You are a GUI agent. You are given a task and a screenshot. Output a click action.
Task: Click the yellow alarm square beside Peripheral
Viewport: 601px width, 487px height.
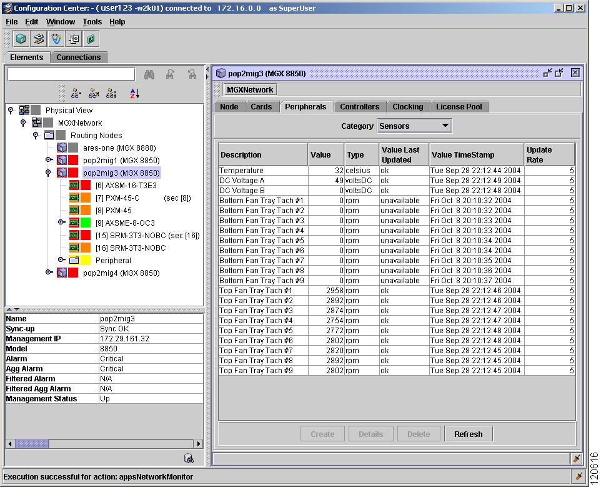tap(86, 260)
